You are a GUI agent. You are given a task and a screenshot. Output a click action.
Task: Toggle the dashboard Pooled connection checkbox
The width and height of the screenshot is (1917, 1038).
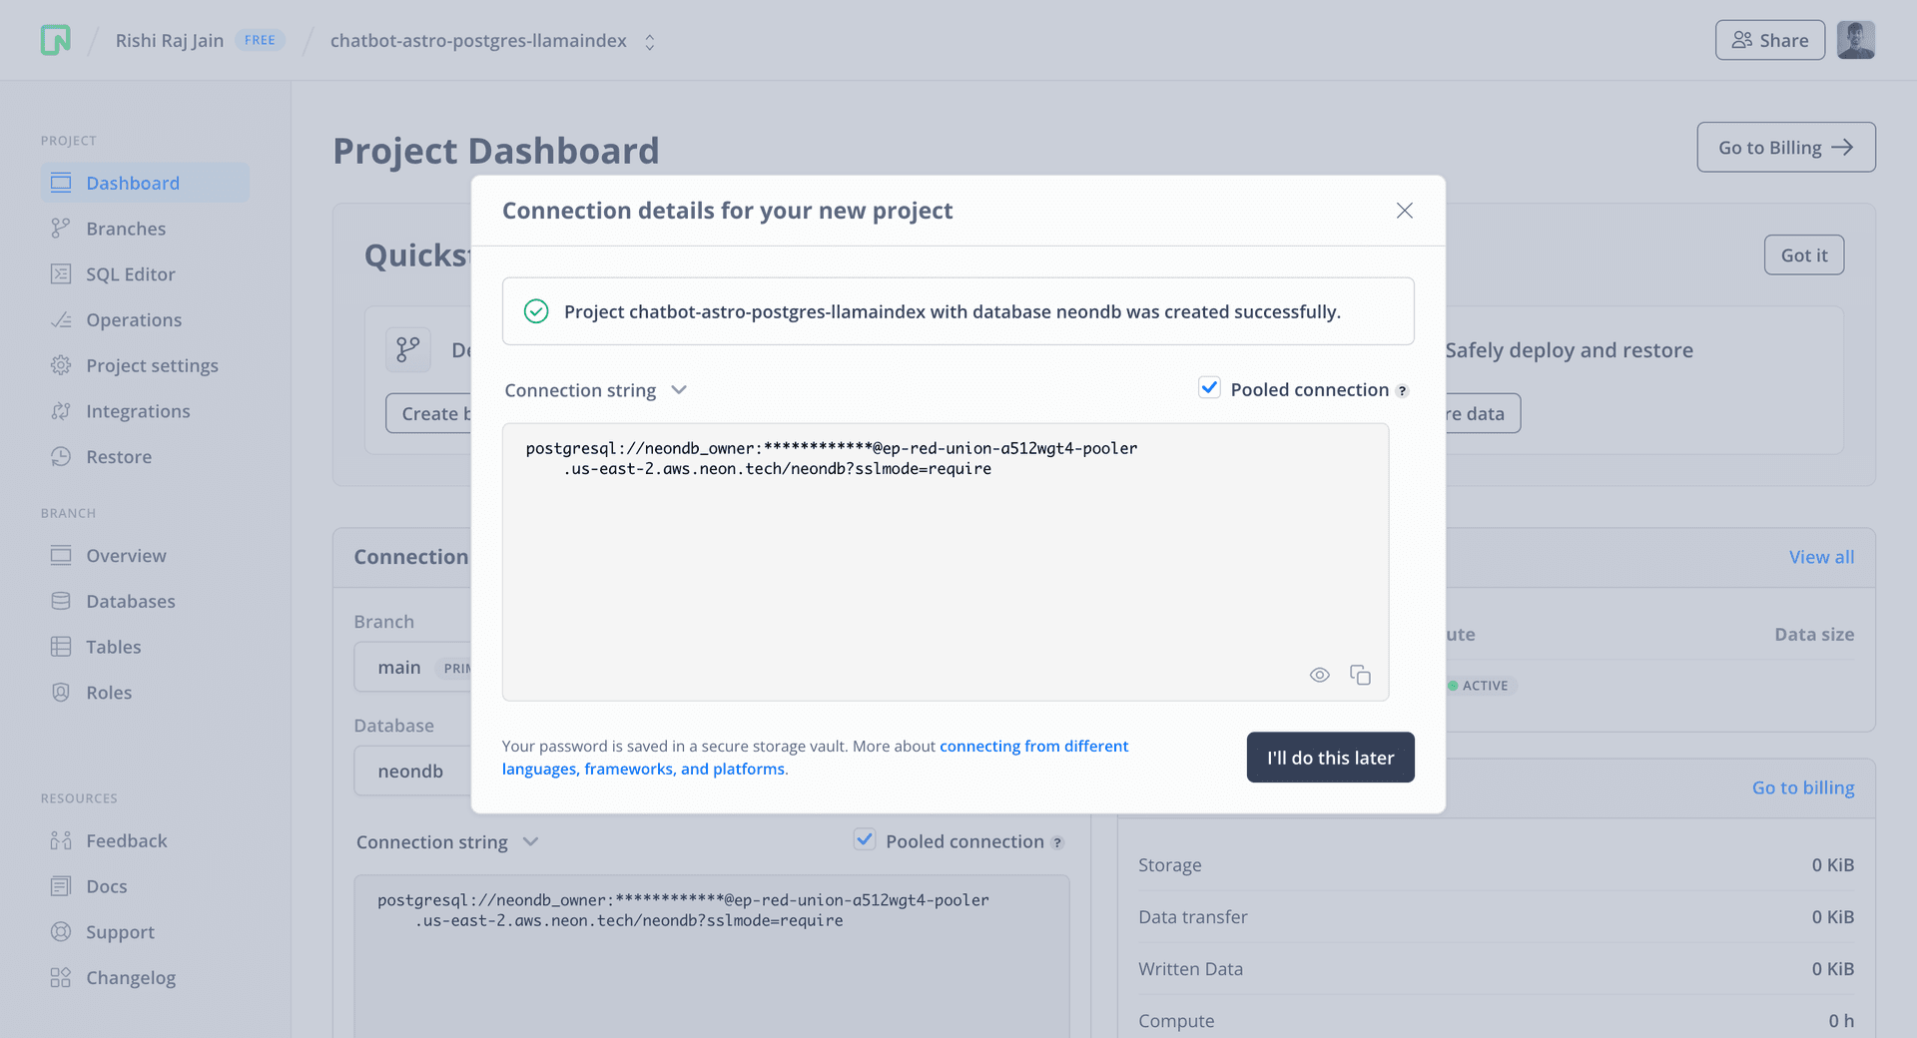point(865,840)
